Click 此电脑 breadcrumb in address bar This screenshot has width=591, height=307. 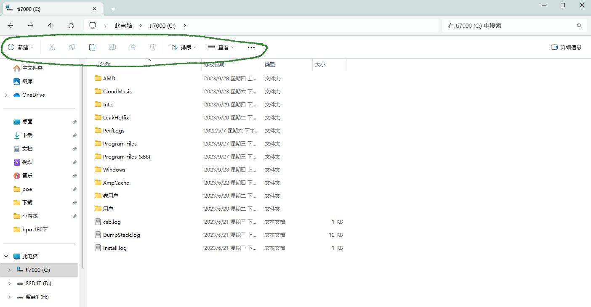[123, 26]
